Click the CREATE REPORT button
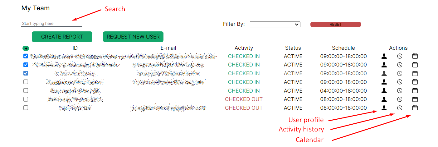Viewport: 438px width, 147px height. 62,37
